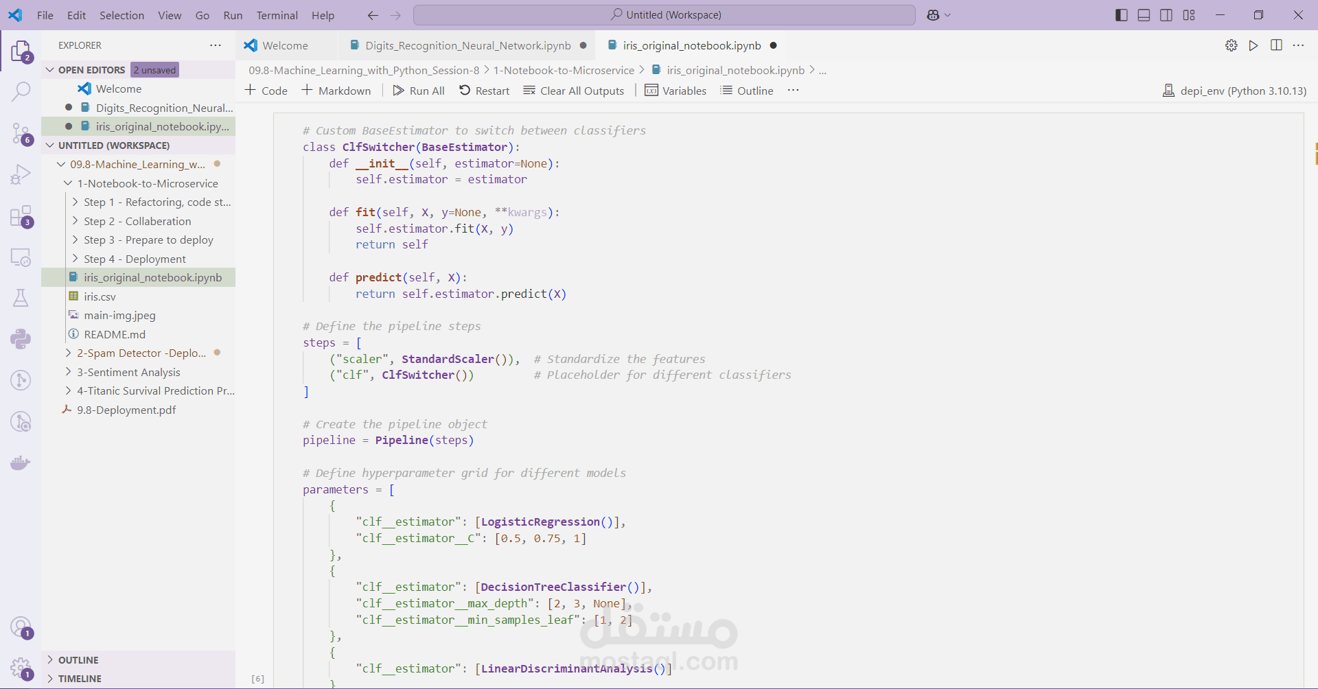The image size is (1318, 689).
Task: Open the Python view icon
Action: [x=21, y=339]
